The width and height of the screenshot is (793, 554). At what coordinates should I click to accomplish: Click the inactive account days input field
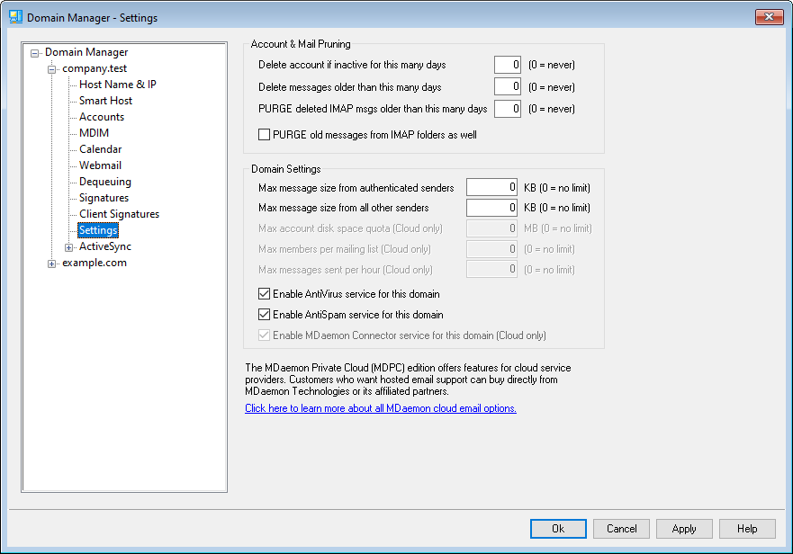point(508,65)
